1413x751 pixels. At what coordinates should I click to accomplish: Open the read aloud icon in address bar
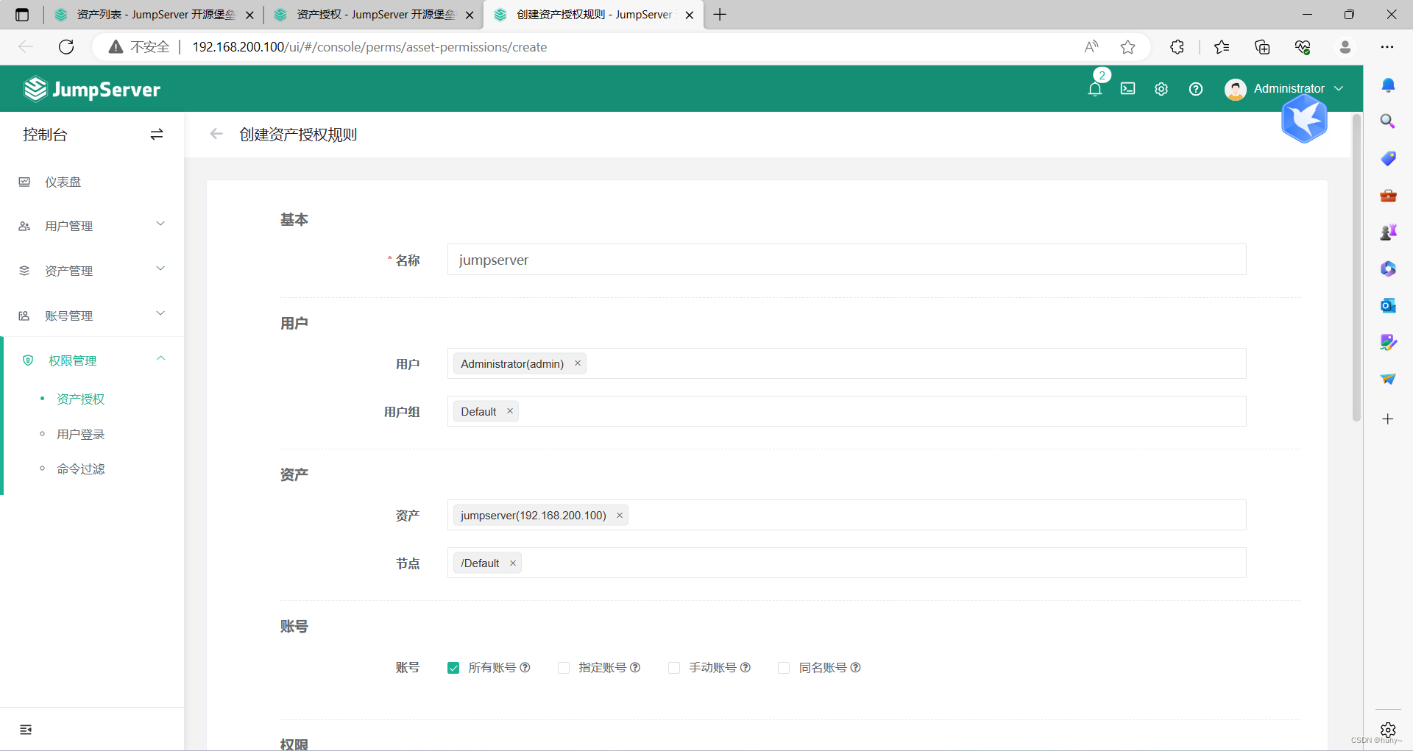1091,47
